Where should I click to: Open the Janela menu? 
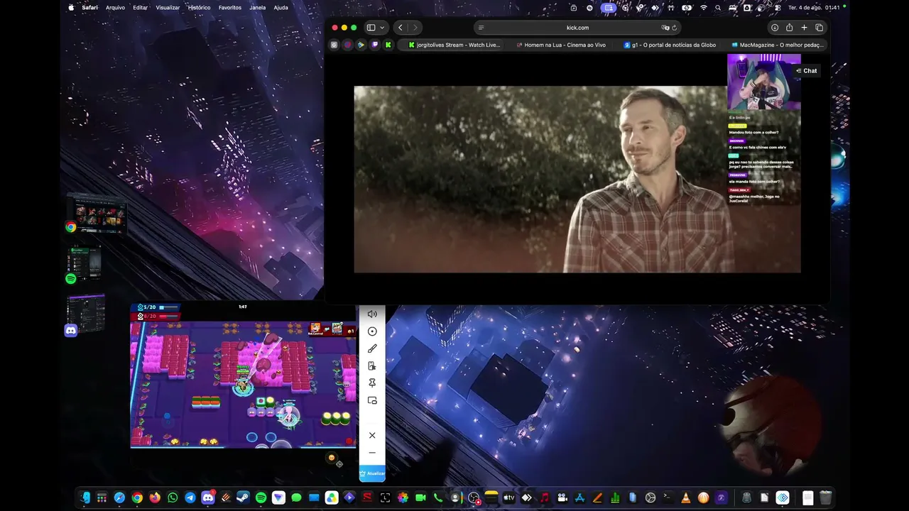click(x=258, y=8)
